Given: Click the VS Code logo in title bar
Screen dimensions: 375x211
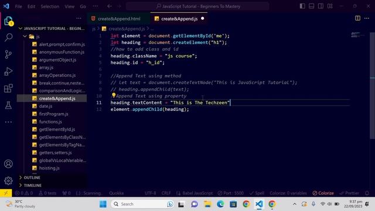Looking at the screenshot, I should pyautogui.click(x=6, y=6).
